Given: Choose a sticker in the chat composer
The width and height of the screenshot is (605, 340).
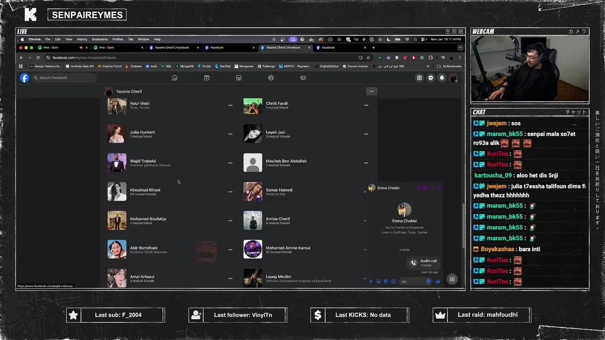Looking at the screenshot, I should pyautogui.click(x=386, y=281).
